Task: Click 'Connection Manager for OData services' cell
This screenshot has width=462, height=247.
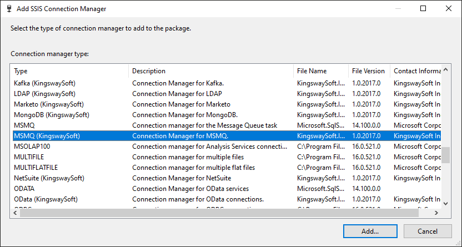Action: pyautogui.click(x=190, y=189)
